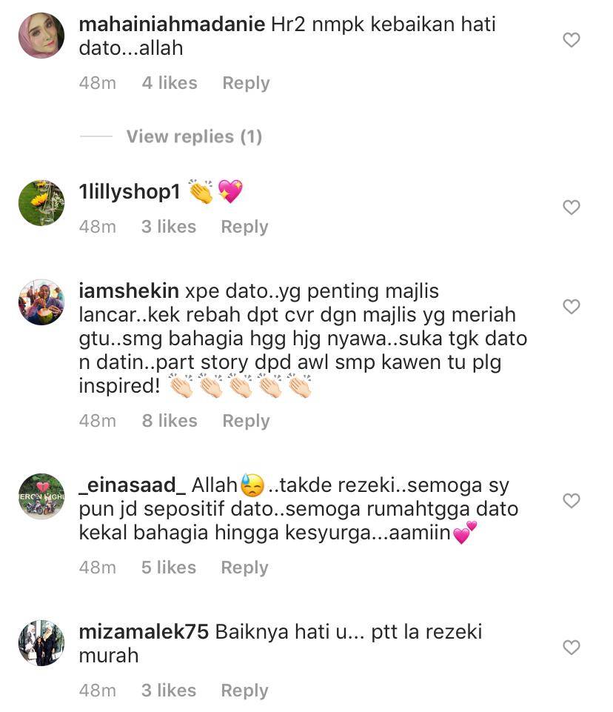Open 1lillyshop1's sunflower avatar
Screen dimensions: 613x712
[x=41, y=203]
